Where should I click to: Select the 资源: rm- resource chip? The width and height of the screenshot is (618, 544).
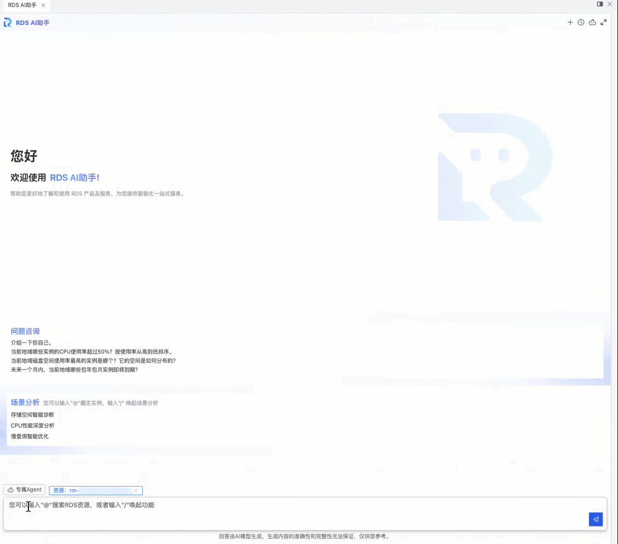pyautogui.click(x=96, y=490)
